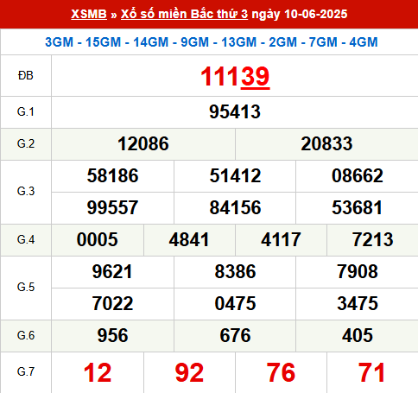Click the G.5 row label
Image resolution: width=418 pixels, height=393 pixels.
coord(26,288)
